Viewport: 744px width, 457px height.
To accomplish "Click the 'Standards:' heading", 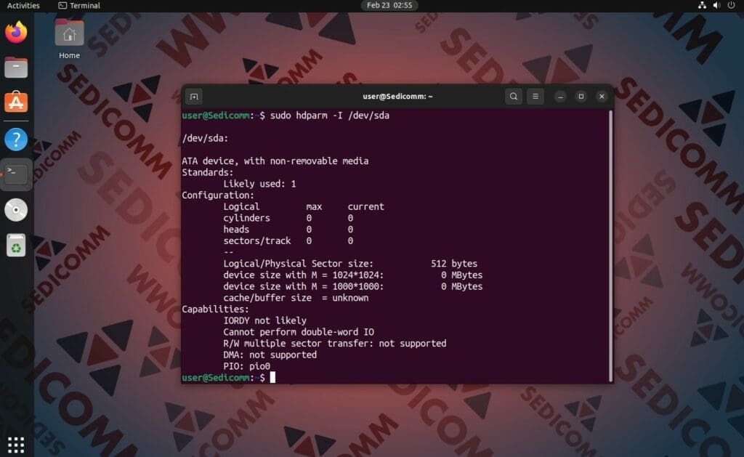I will point(207,172).
